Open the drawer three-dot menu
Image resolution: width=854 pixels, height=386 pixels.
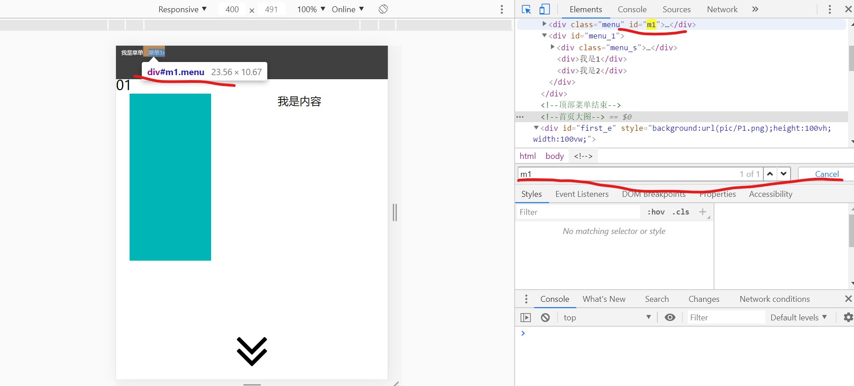[526, 299]
